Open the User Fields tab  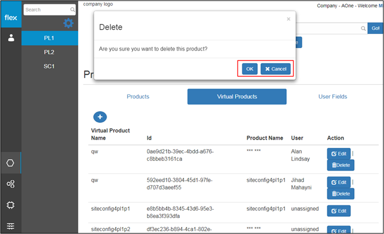(333, 96)
